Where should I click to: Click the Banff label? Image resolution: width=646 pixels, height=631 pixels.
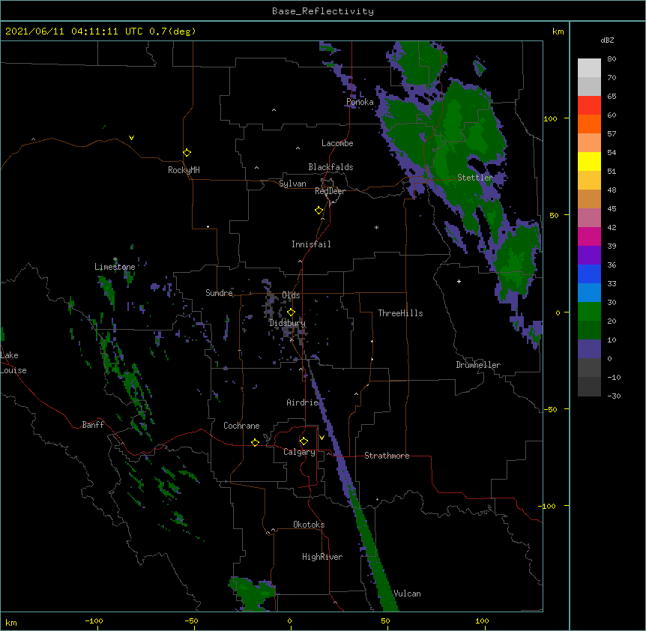93,425
